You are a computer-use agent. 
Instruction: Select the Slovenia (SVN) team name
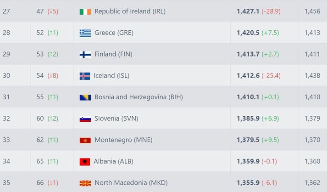(116, 119)
